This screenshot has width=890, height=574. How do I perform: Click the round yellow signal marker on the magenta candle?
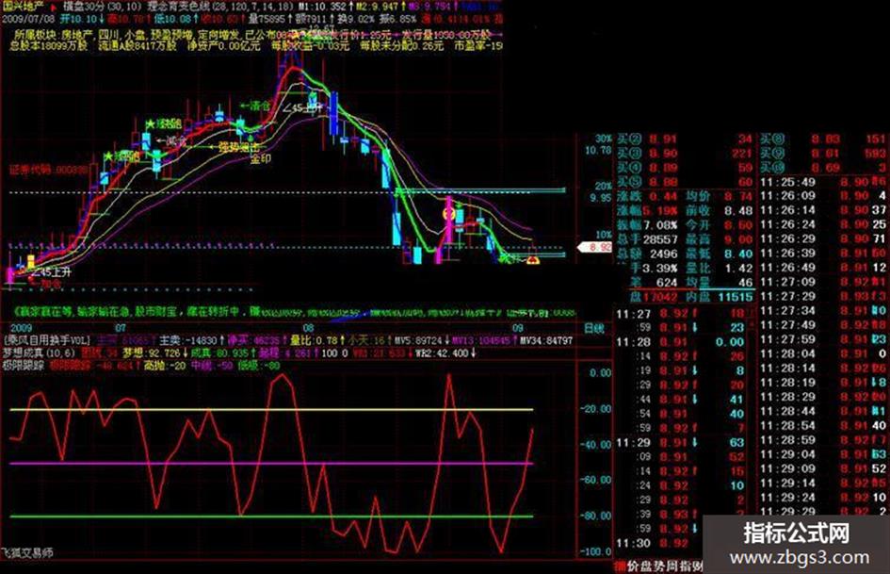coord(448,214)
